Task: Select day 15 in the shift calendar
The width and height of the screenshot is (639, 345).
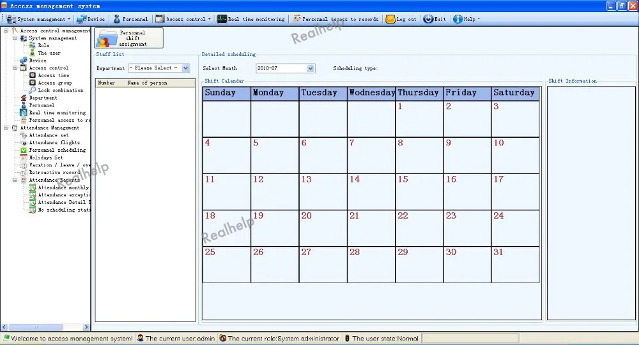Action: [419, 191]
